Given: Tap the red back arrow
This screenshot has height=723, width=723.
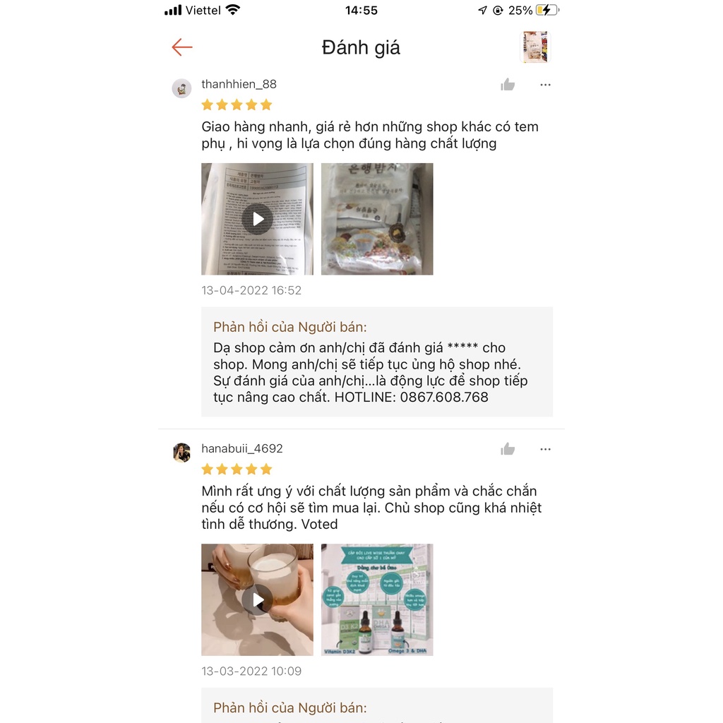Looking at the screenshot, I should click(182, 47).
